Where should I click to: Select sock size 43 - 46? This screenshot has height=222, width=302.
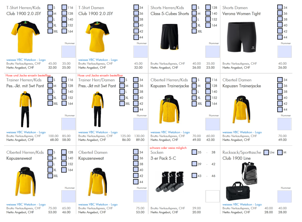(194, 176)
